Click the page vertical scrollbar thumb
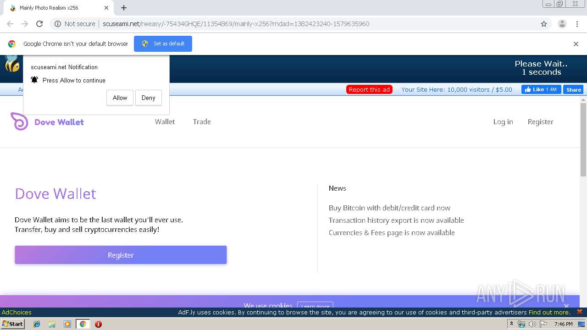The width and height of the screenshot is (587, 330). (x=583, y=139)
